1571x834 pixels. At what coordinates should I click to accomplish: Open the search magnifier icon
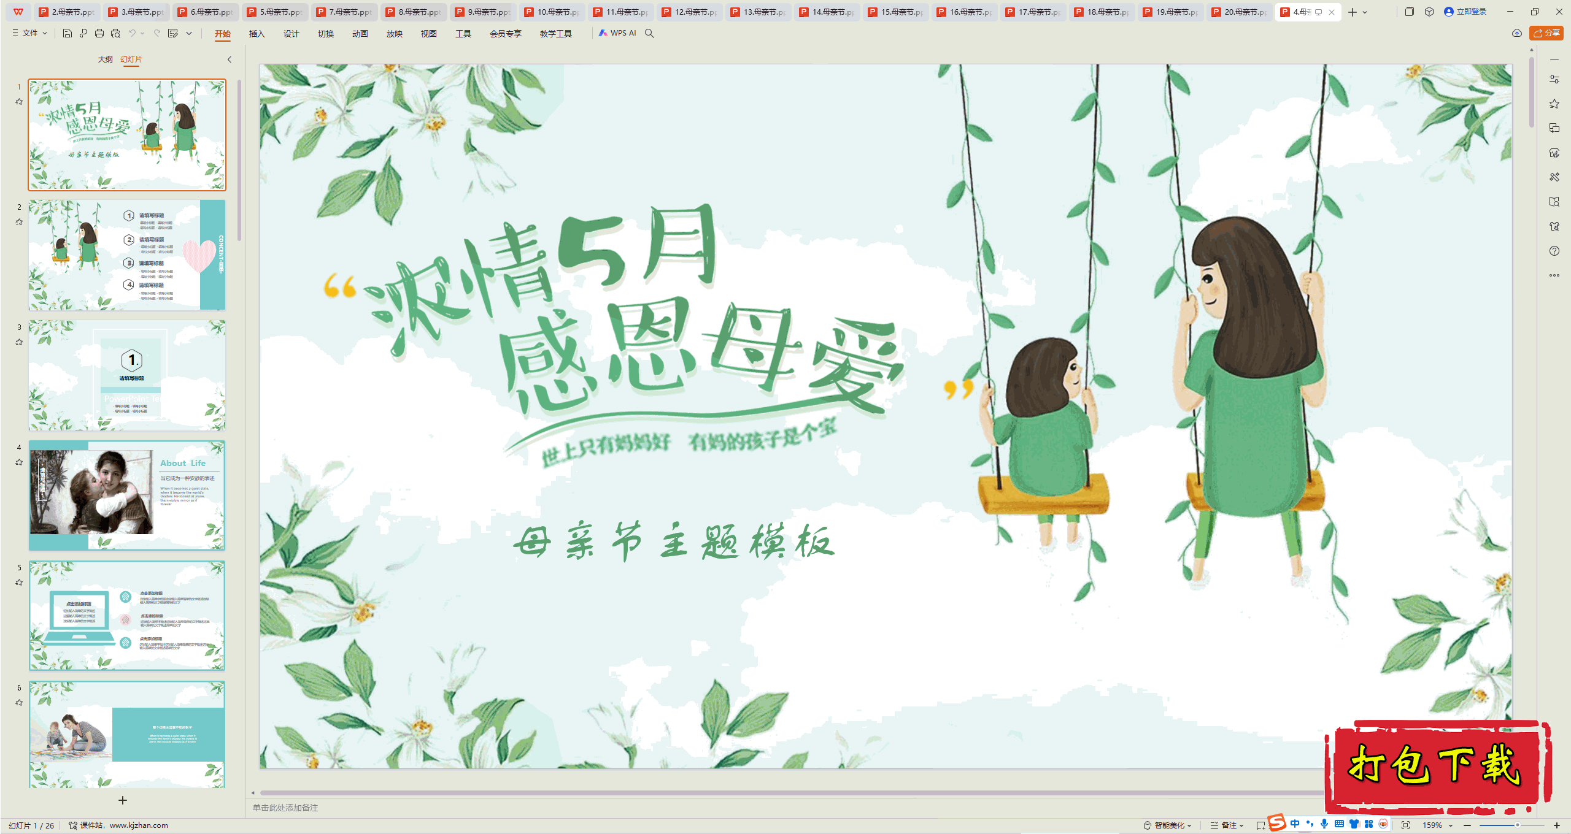tap(649, 33)
